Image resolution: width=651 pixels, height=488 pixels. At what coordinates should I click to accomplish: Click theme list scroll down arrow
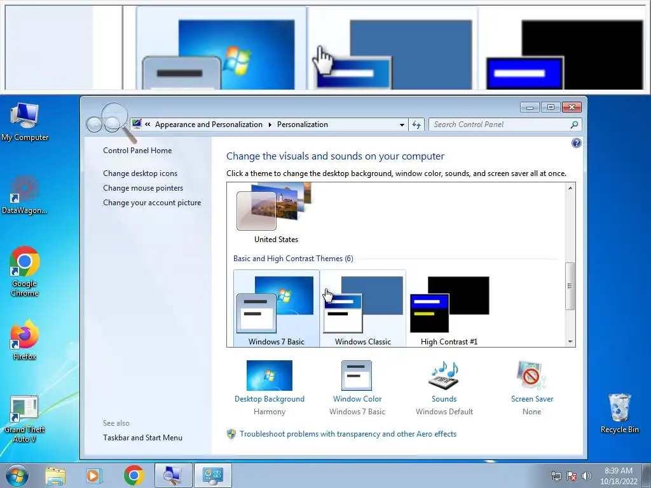click(x=570, y=341)
